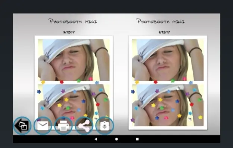Click the right Photobooth mini title
233x148 pixels.
pos(160,21)
